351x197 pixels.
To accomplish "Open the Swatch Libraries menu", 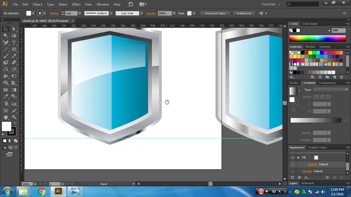I will point(292,77).
